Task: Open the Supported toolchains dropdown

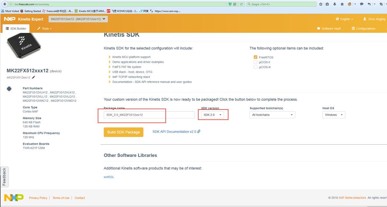Action: (272, 115)
